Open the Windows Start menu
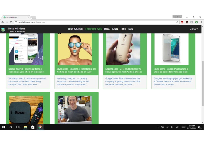The height and width of the screenshot is (145, 204). (x=4, y=127)
